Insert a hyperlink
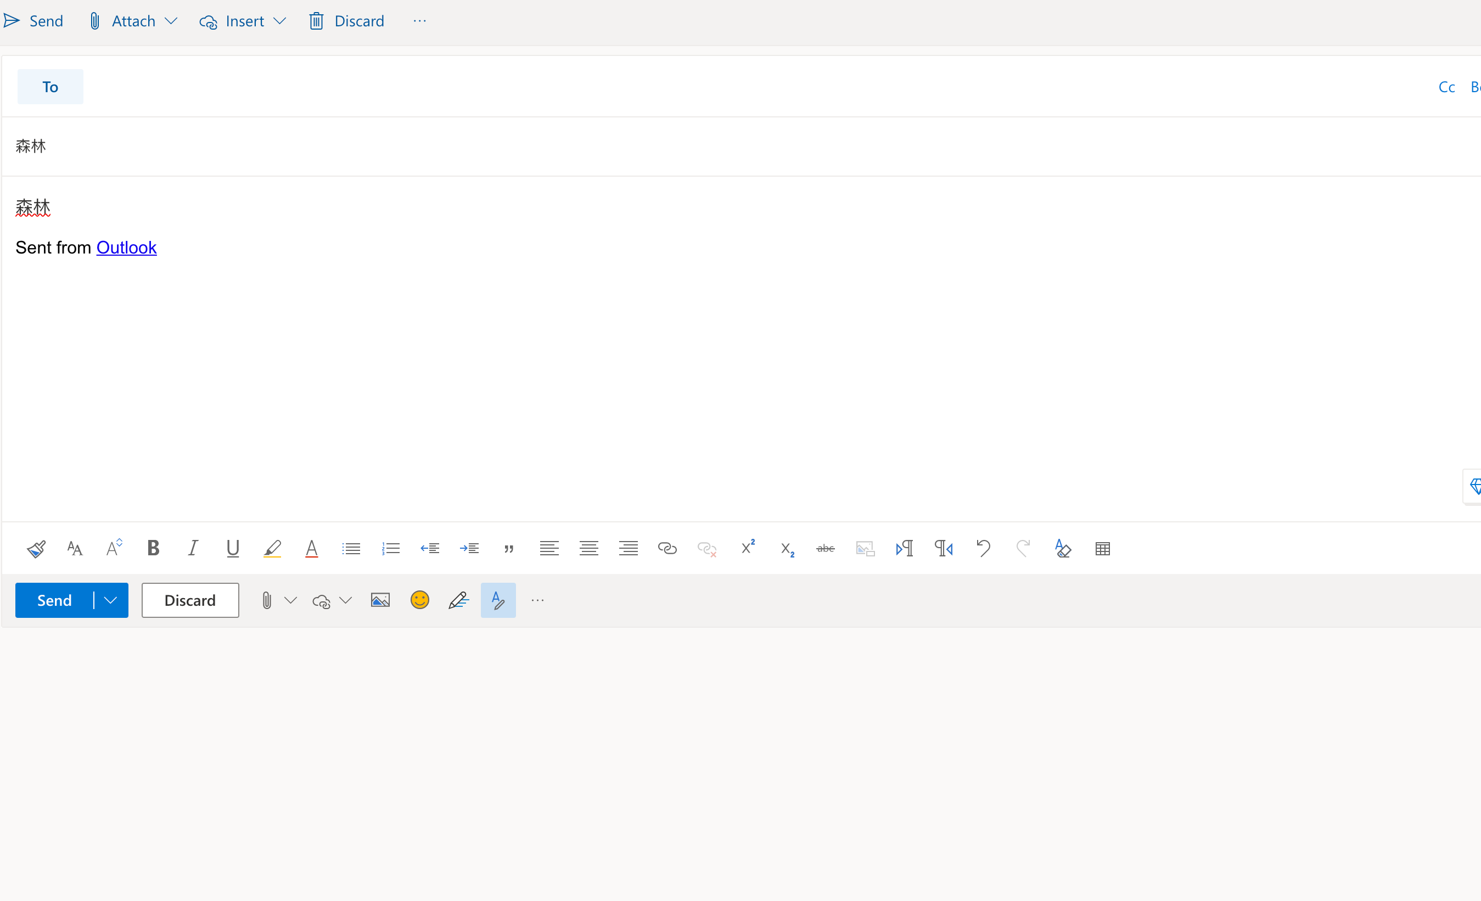This screenshot has width=1481, height=901. [667, 548]
